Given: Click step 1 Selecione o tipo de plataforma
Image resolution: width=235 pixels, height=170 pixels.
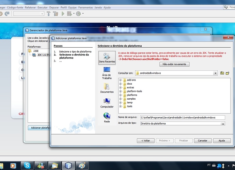Looking at the screenshot, I should pyautogui.click(x=75, y=51).
